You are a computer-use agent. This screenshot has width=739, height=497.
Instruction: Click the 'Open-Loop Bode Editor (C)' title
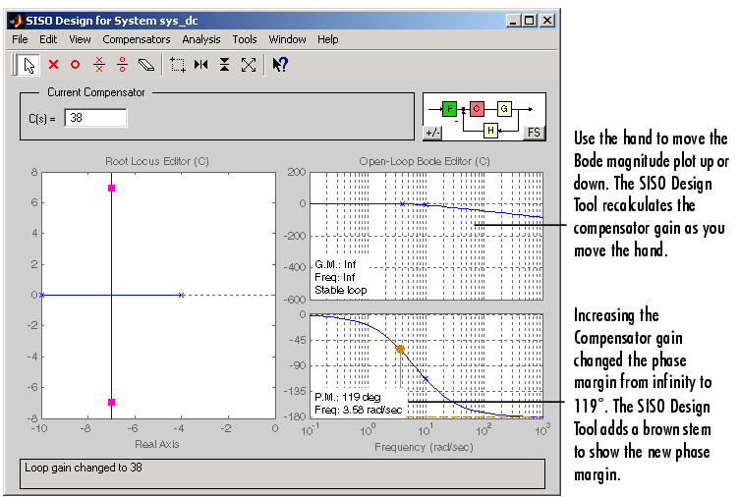point(425,161)
